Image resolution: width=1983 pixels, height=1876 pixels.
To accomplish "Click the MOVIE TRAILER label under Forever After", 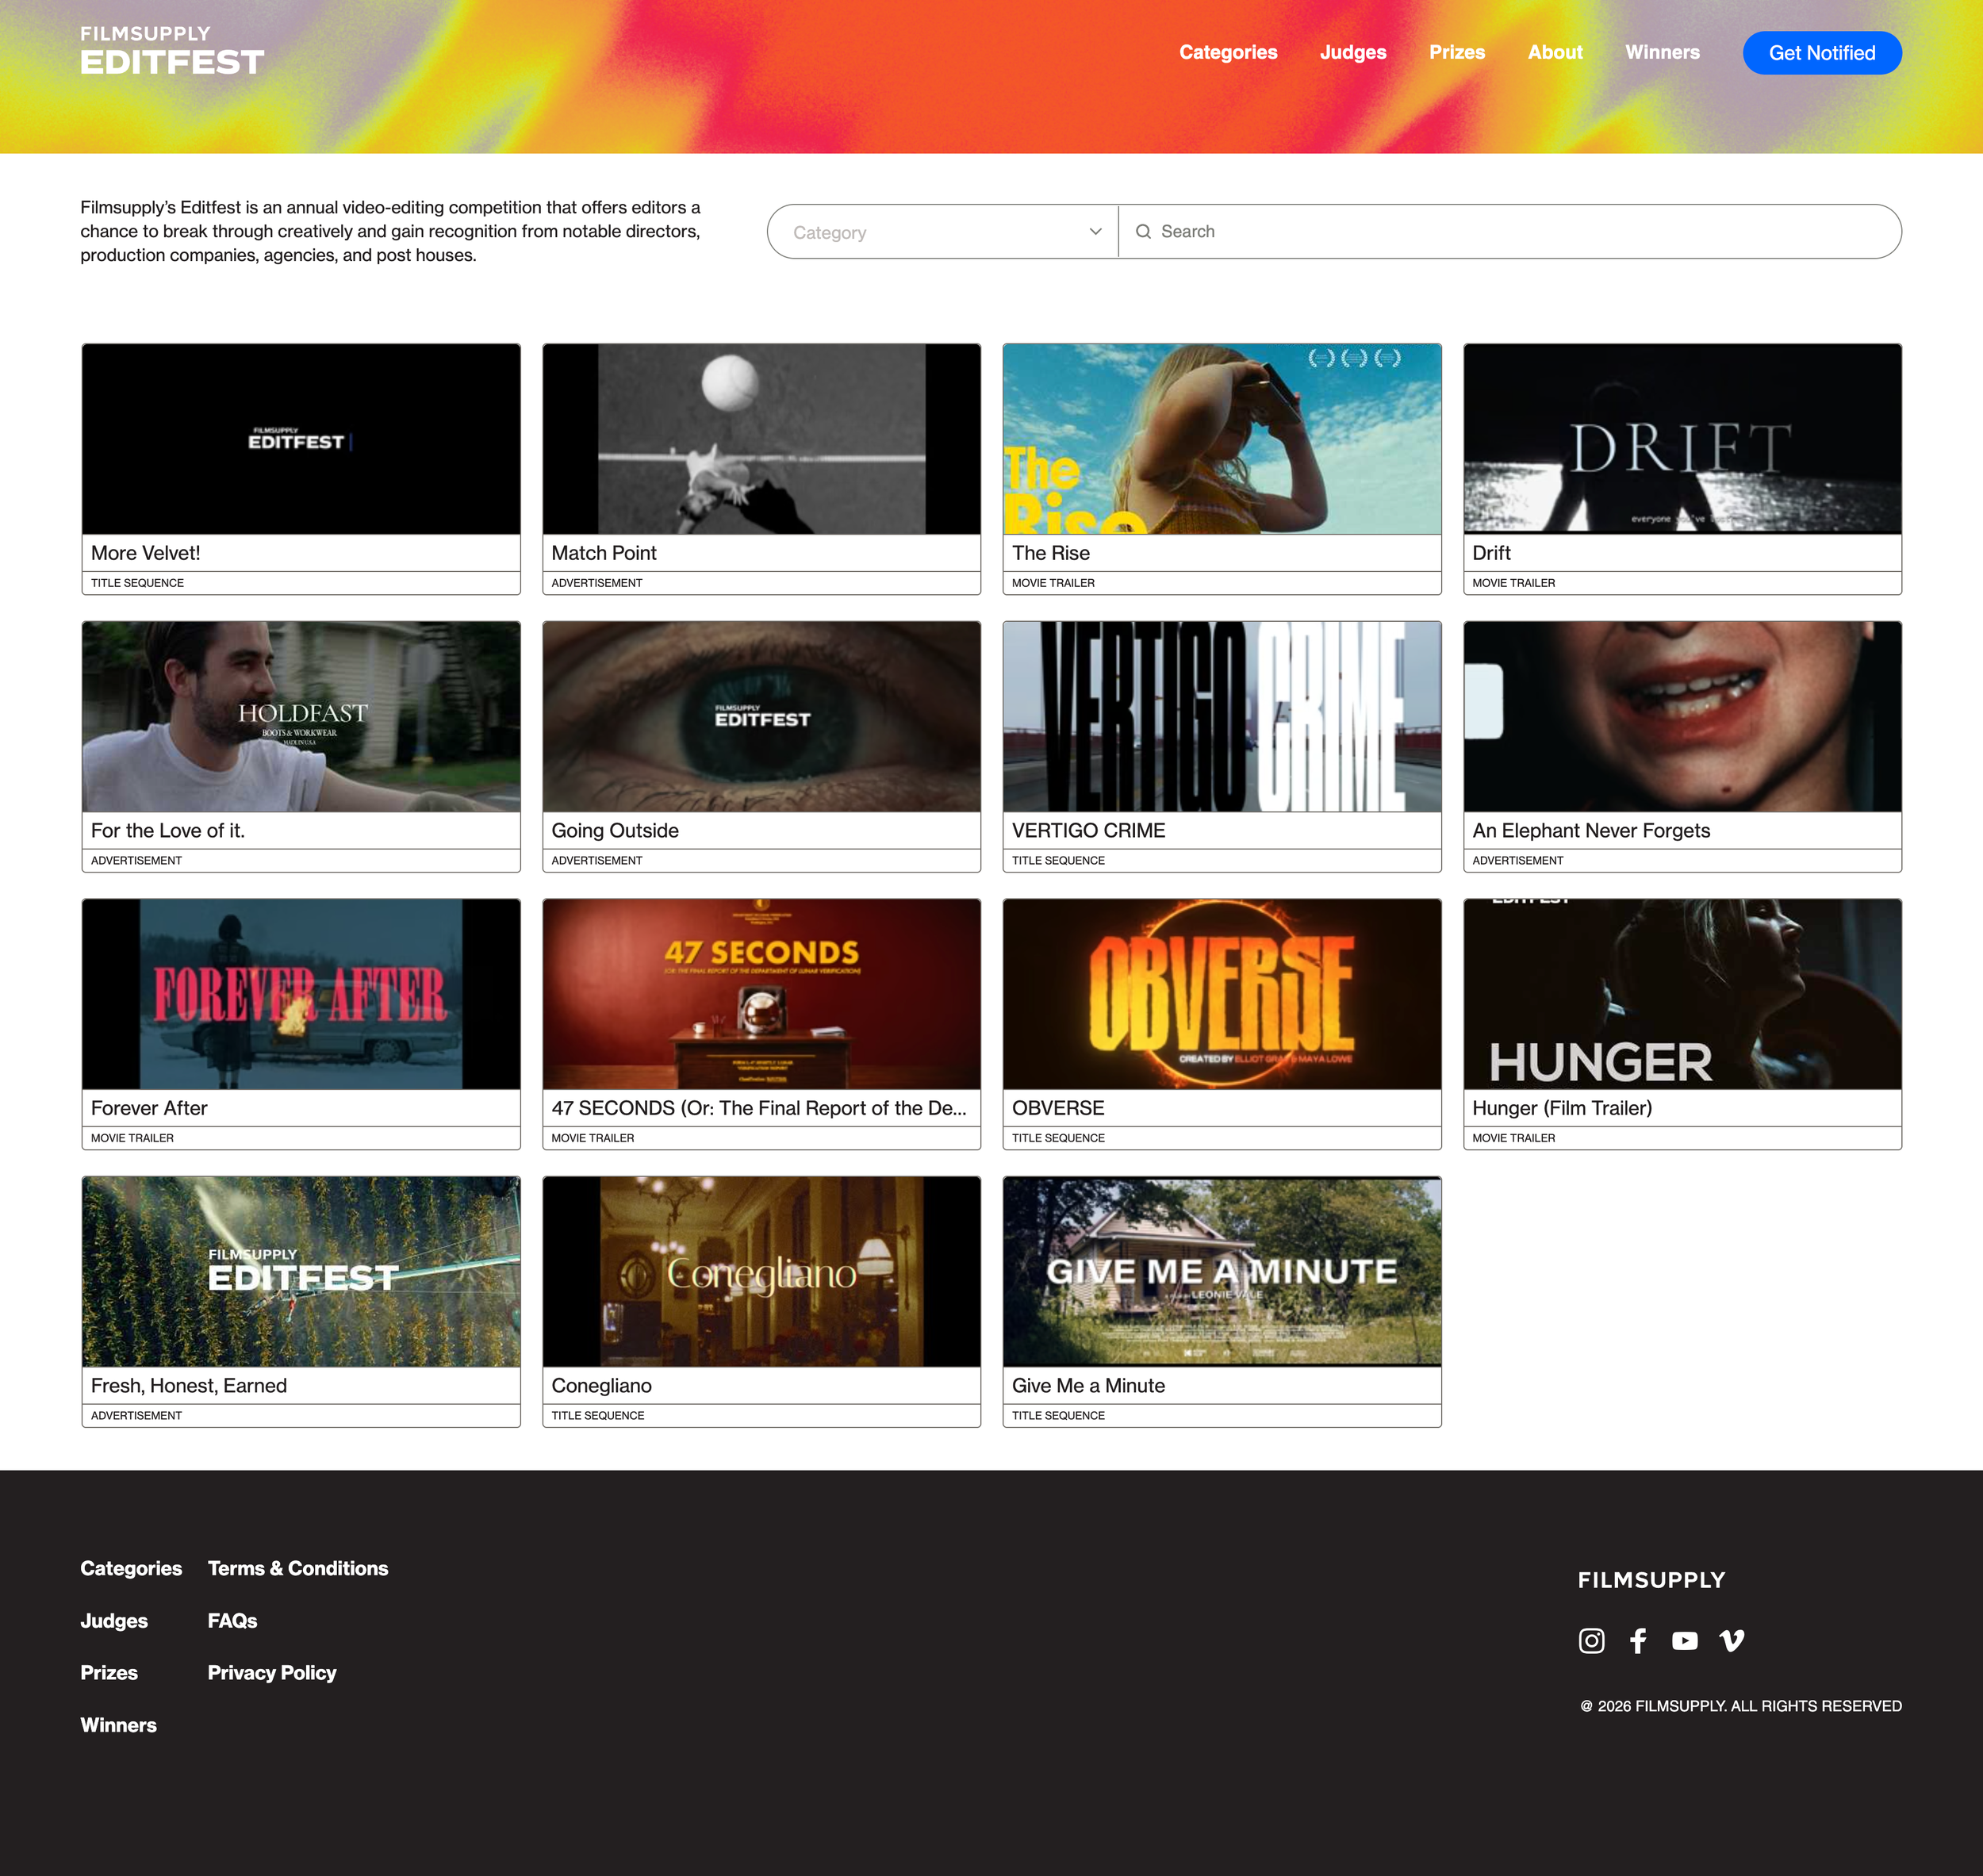I will pyautogui.click(x=132, y=1138).
